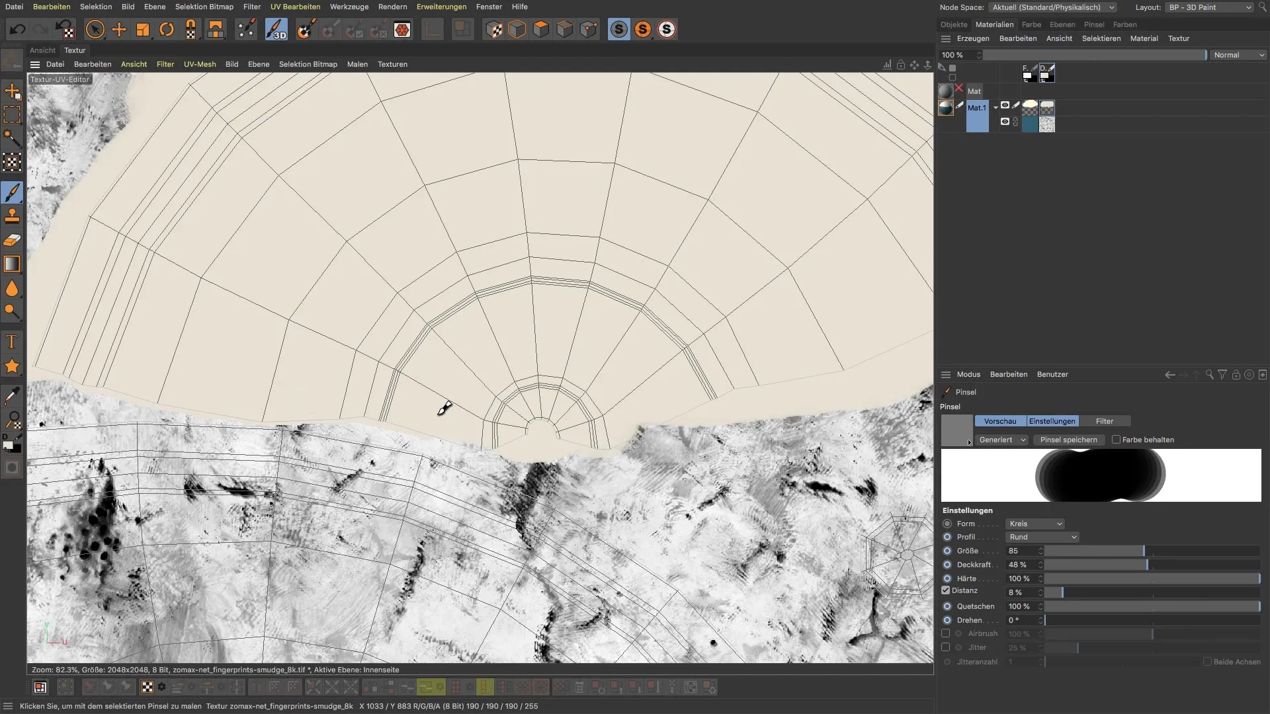The image size is (1270, 714).
Task: Click the Deckkraft parameter circle toggle
Action: click(947, 565)
